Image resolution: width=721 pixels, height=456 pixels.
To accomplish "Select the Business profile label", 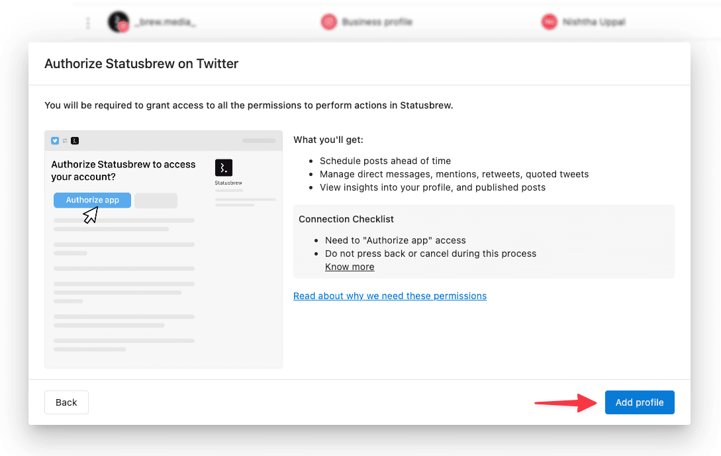I will [x=377, y=22].
